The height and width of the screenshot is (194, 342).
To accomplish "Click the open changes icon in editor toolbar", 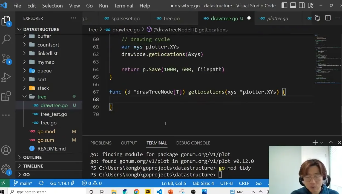I will (317, 18).
